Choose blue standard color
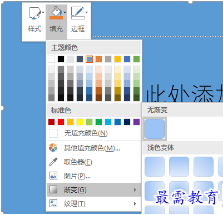The width and height of the screenshot is (223, 215). (x=117, y=122)
